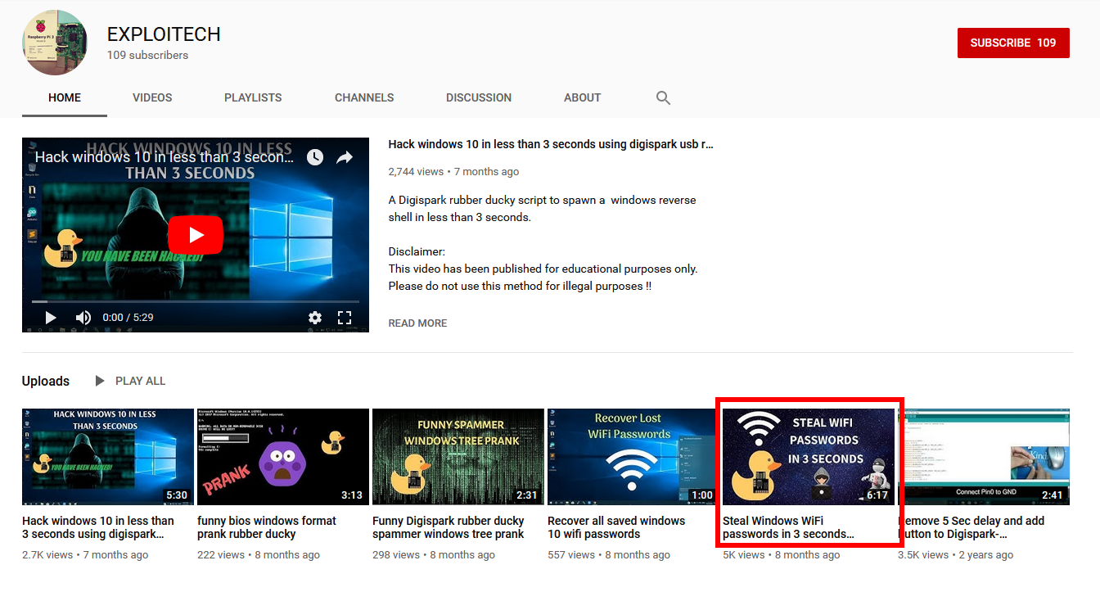
Task: Seek using the video progress bar
Action: [196, 301]
